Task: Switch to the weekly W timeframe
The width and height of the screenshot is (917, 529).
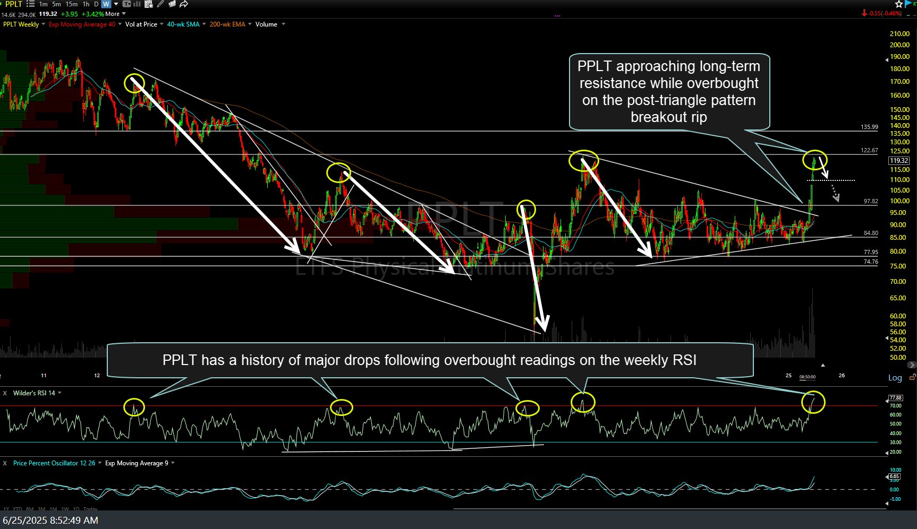Action: [x=106, y=4]
